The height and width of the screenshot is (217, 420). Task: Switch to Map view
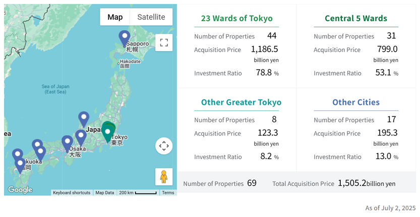click(115, 17)
